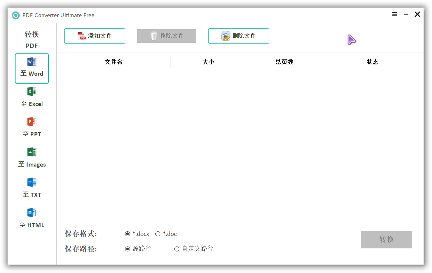Select the *.doc save format
Screen dimensions: 432x273
158,234
